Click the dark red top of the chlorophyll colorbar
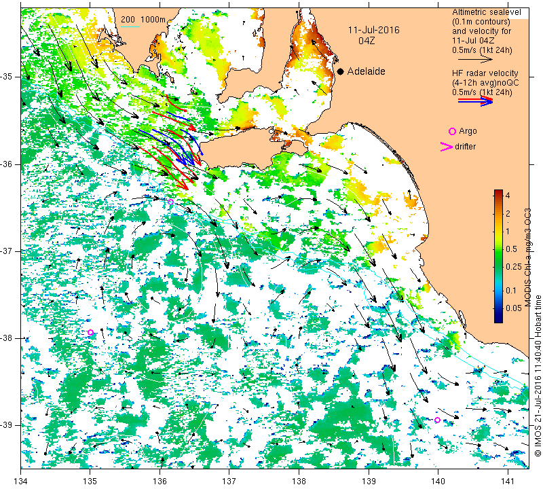Viewport: 543px width, 489px height. pyautogui.click(x=498, y=192)
